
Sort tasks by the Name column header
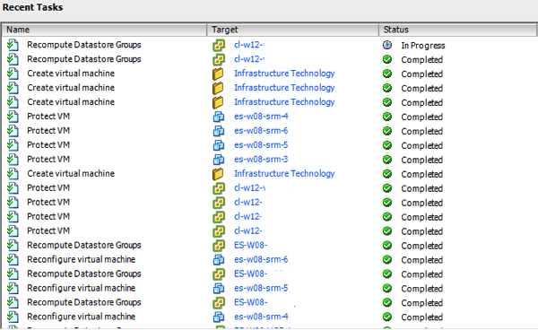(x=104, y=30)
